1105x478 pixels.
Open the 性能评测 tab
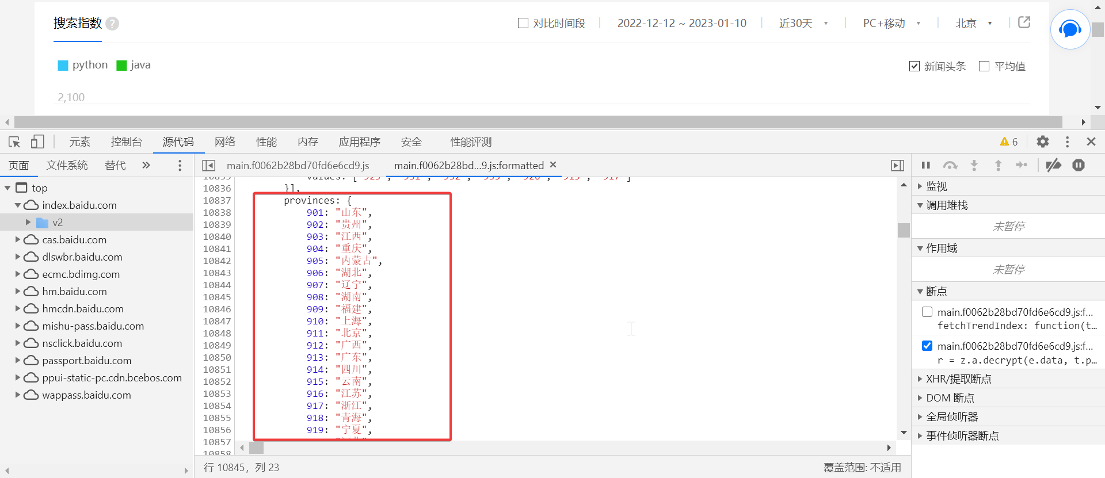pos(471,142)
